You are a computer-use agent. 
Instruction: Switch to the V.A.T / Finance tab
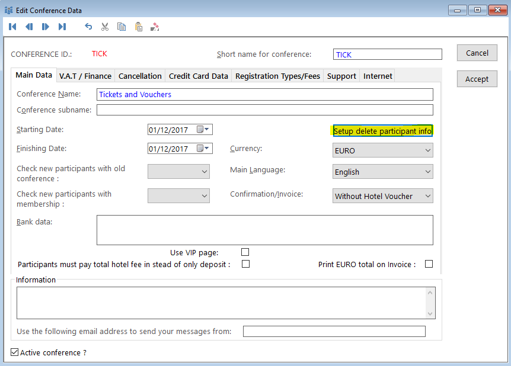(85, 76)
